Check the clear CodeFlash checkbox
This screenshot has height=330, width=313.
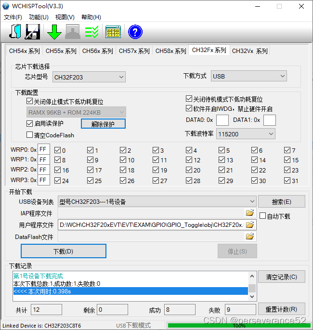pyautogui.click(x=29, y=135)
